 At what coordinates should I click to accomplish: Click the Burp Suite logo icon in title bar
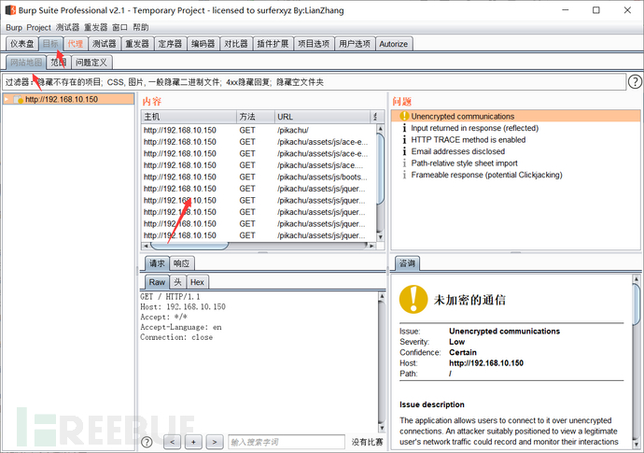click(10, 10)
